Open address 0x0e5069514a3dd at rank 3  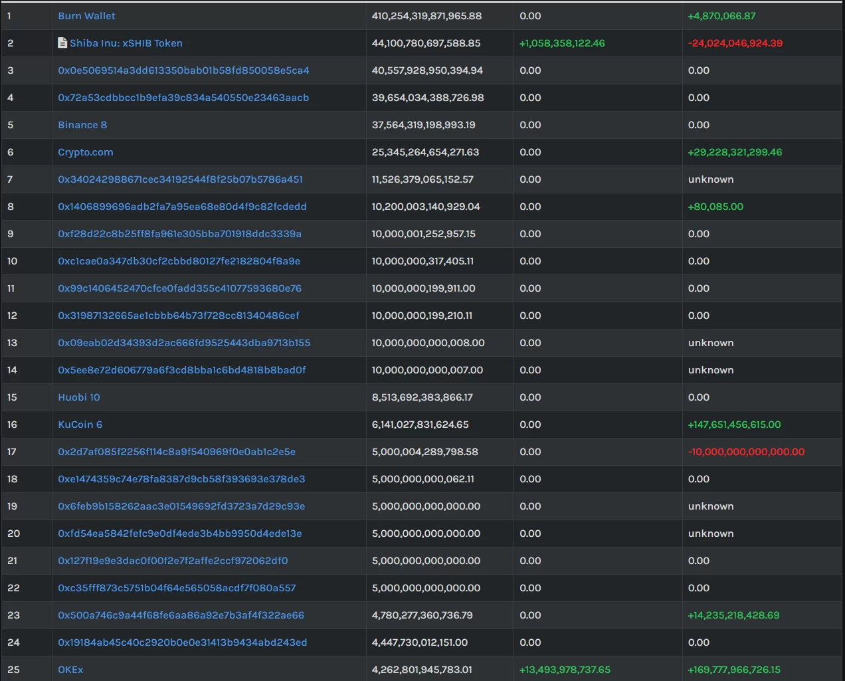[183, 70]
